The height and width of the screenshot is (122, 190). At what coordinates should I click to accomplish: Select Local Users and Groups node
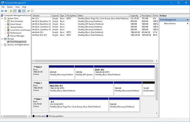(20, 30)
